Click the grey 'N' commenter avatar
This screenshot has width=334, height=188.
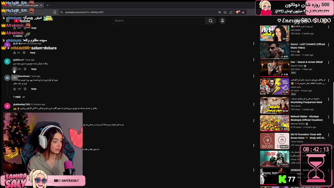click(7, 78)
